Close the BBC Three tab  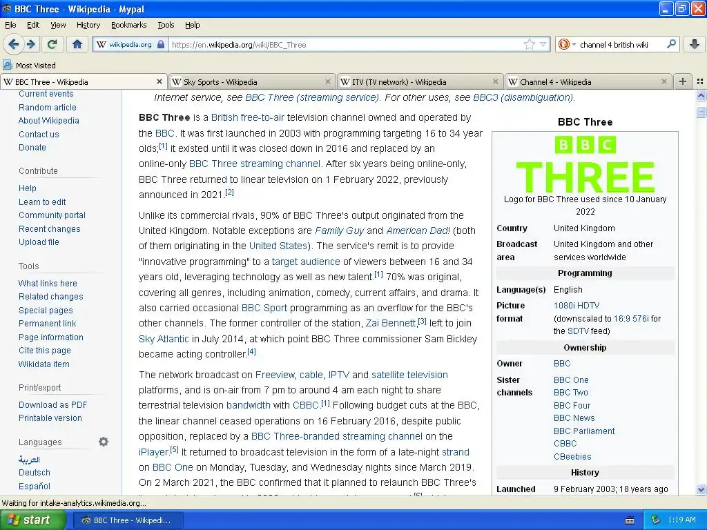coord(159,81)
